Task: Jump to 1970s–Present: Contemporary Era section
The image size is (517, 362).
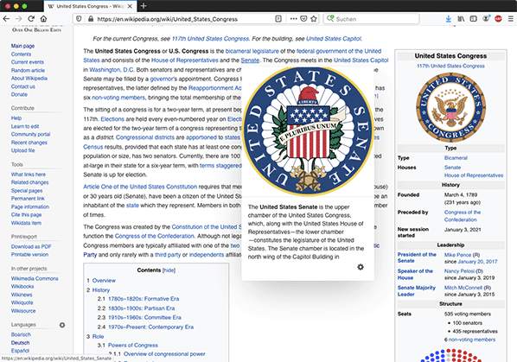Action: 150,327
